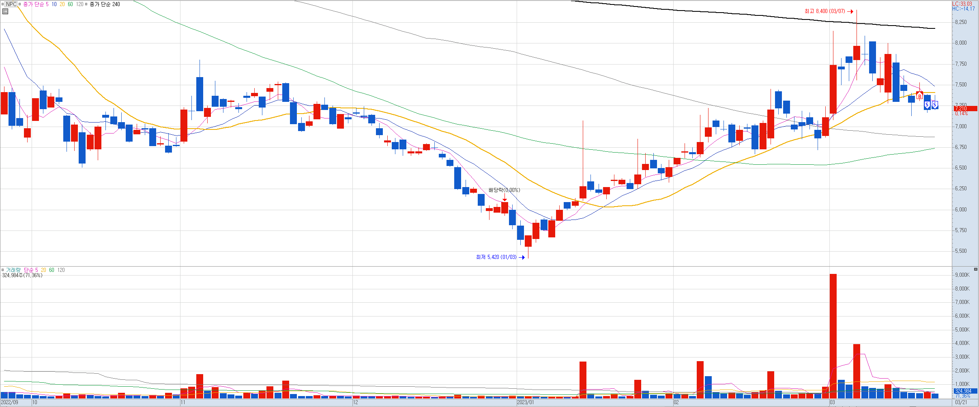The width and height of the screenshot is (979, 407).
Task: Click the gray 120 volume average label
Action: pos(61,270)
